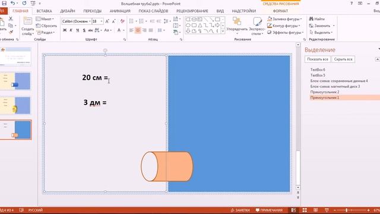380x214 pixels.
Task: Toggle the ЗАМЕТКИ notes pane
Action: point(240,210)
